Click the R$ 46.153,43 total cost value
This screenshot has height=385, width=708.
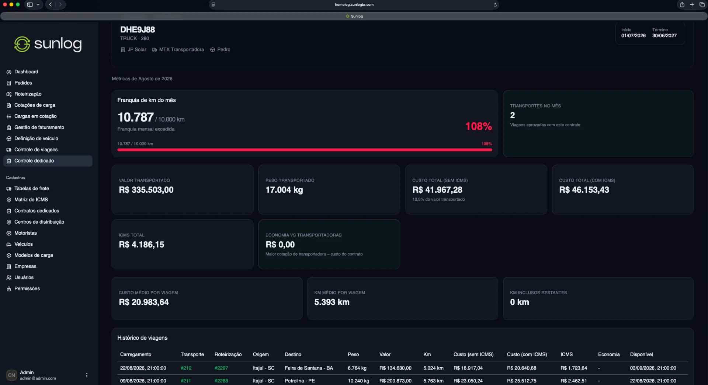(584, 190)
